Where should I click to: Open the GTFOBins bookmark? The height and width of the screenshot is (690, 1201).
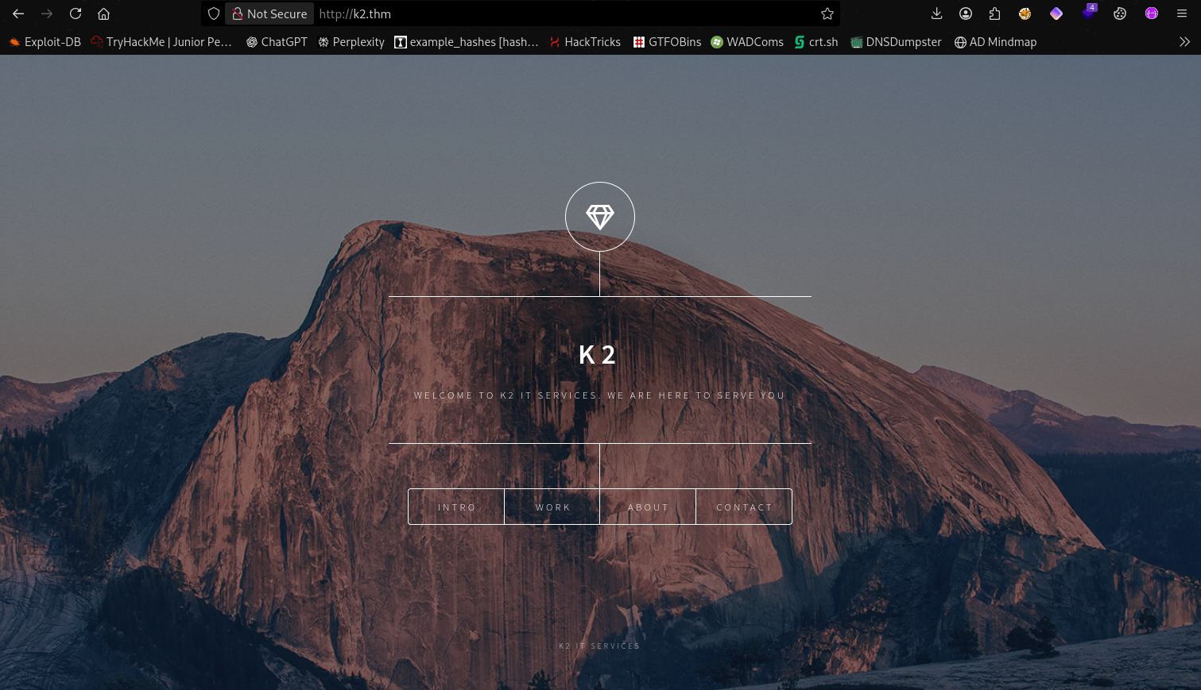pyautogui.click(x=667, y=42)
